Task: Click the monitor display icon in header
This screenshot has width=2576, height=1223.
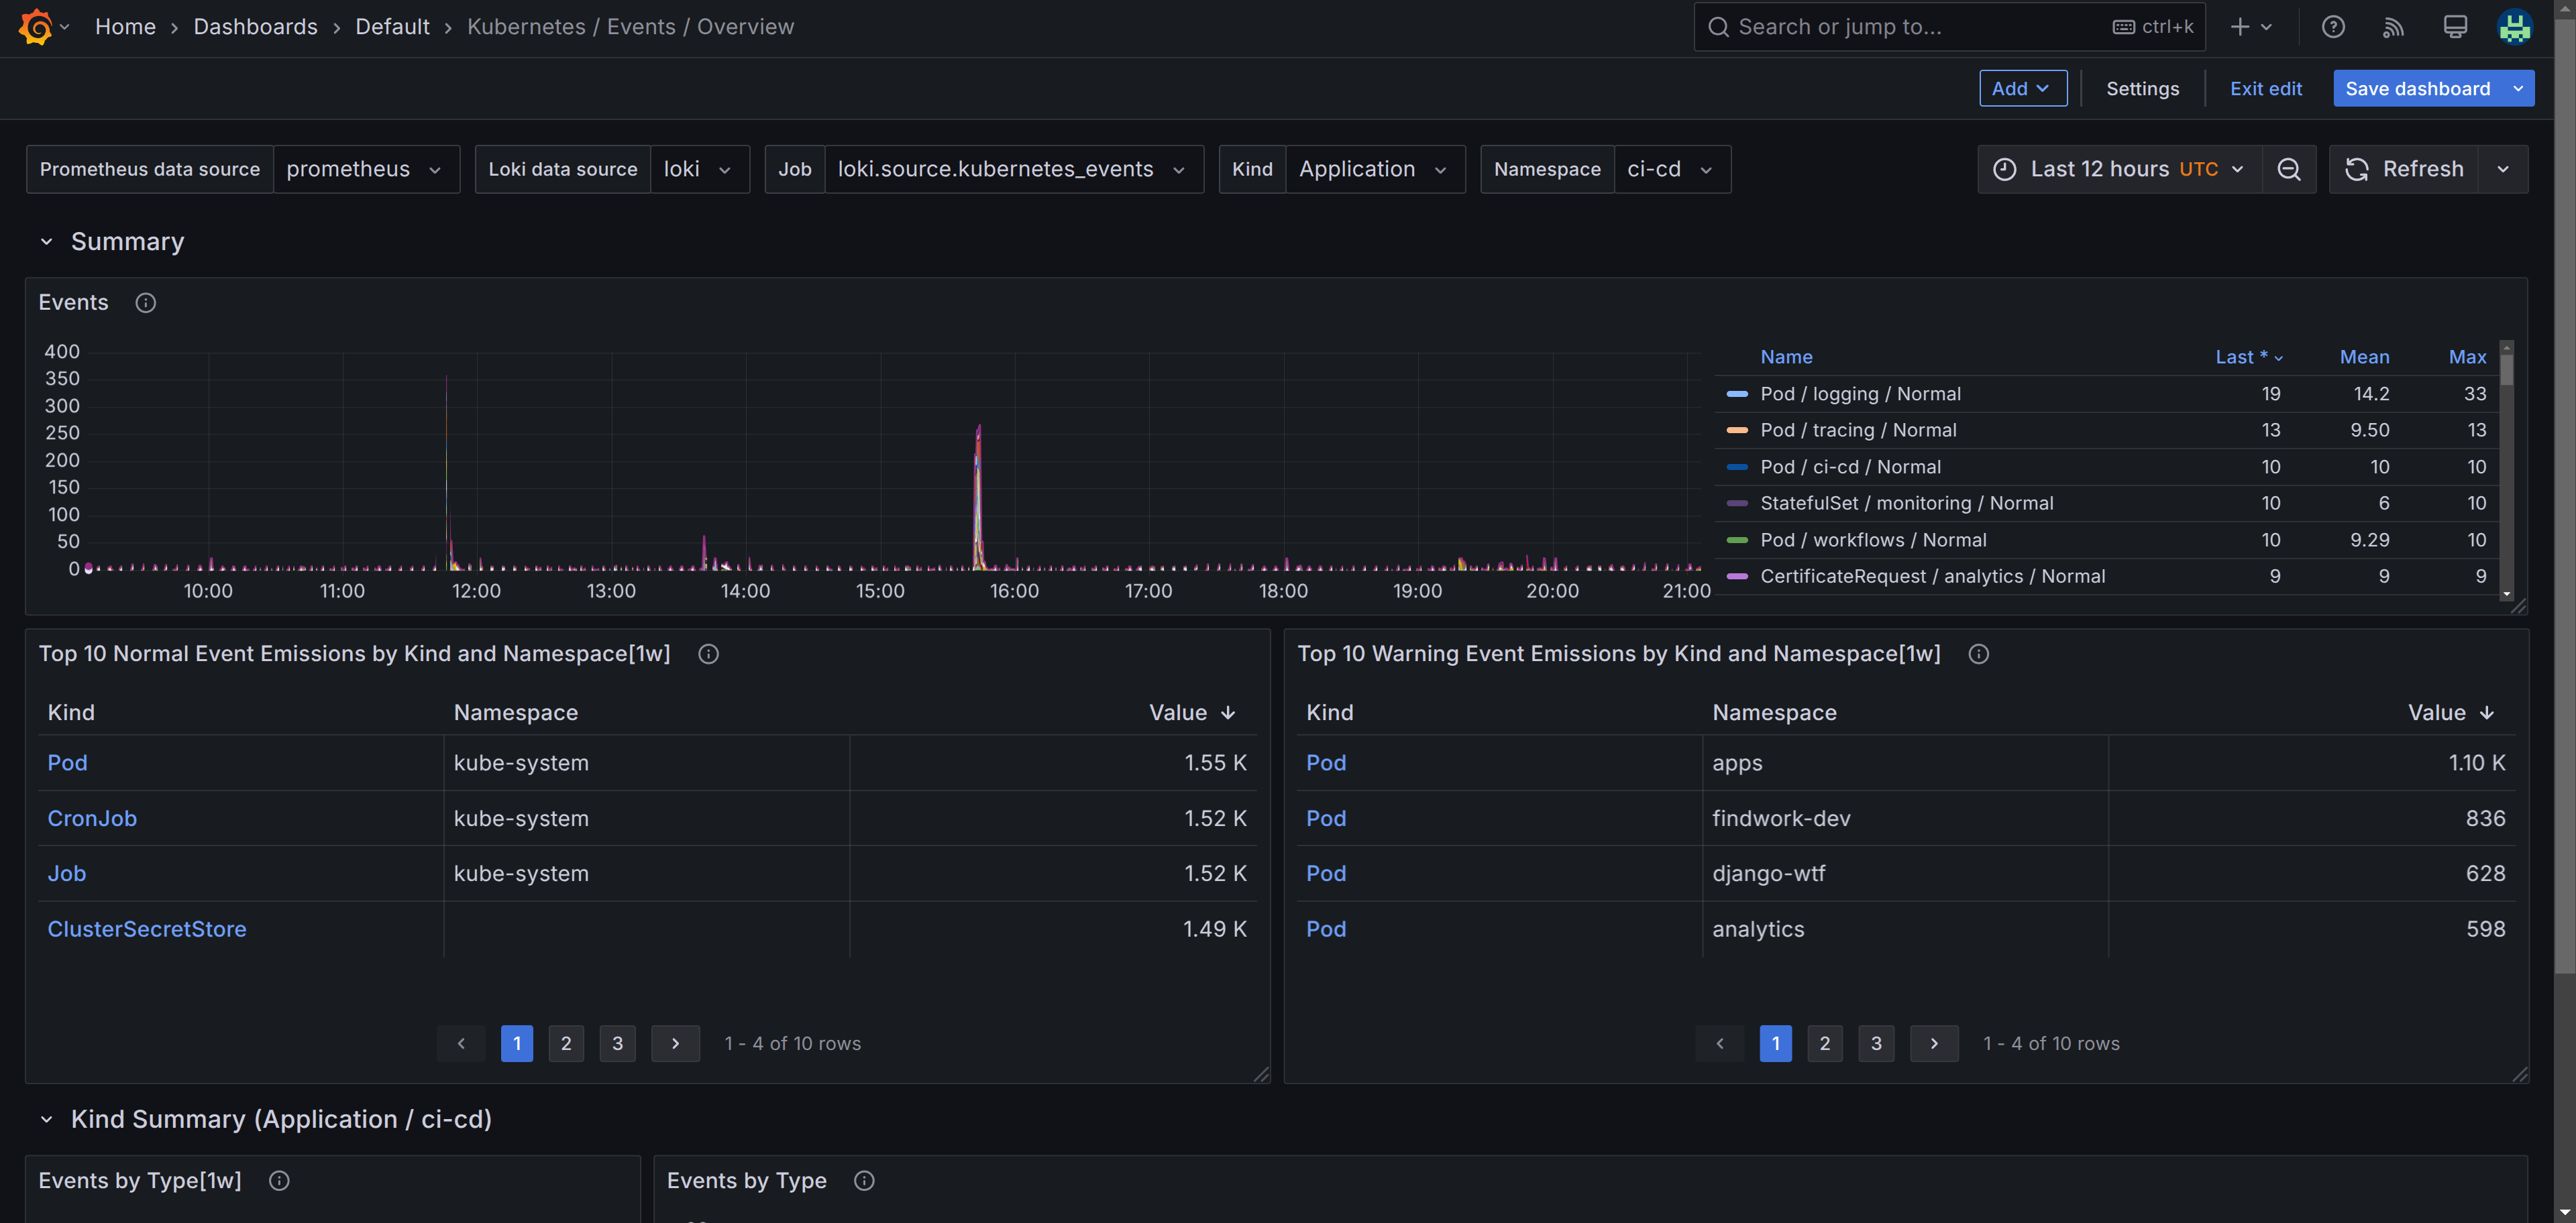Action: (2455, 27)
